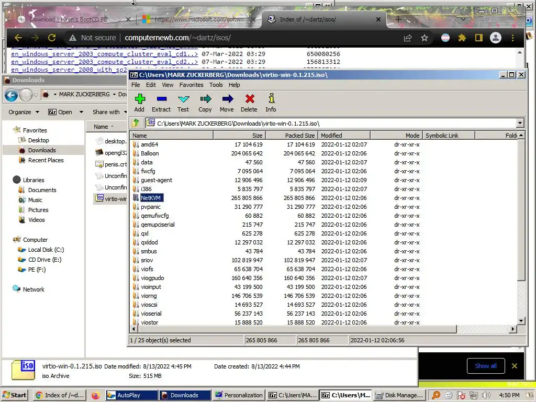Click the browser forward arrow
536x402 pixels.
(35, 38)
